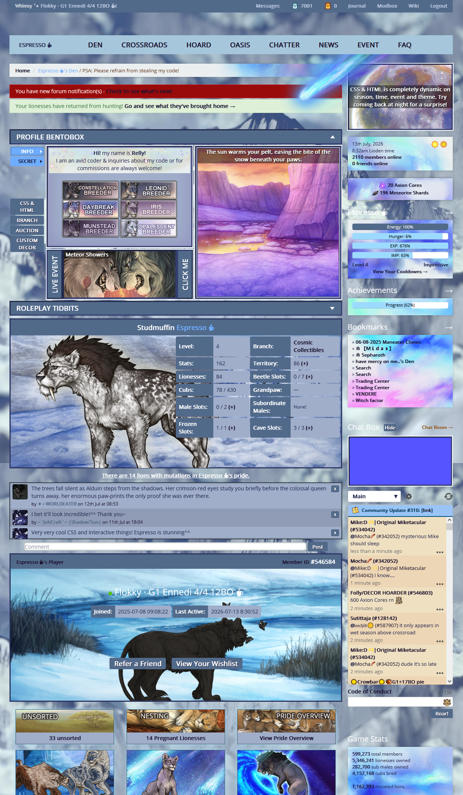Open the Opalescent Breeder badge
This screenshot has height=795, width=463.
click(149, 228)
